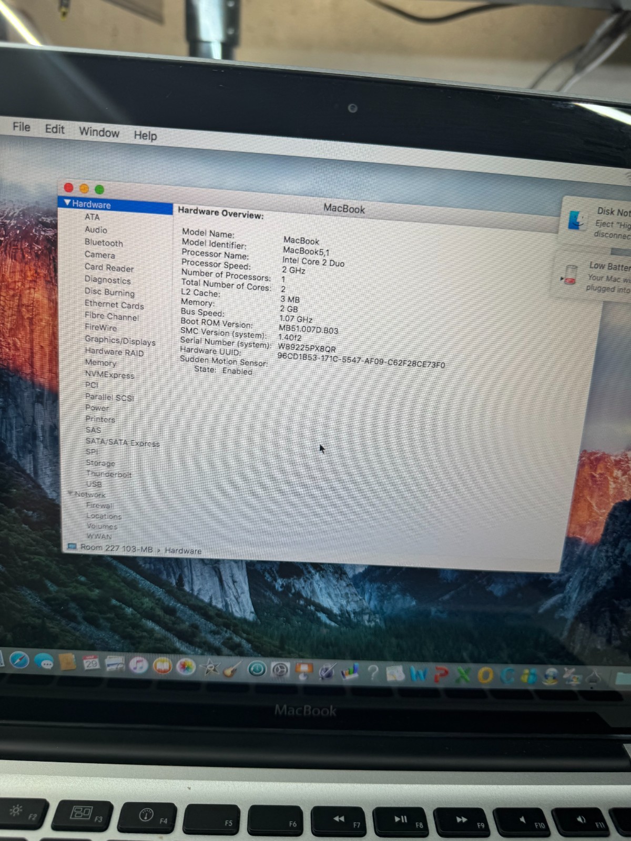Viewport: 631px width, 841px height.
Task: Select ATA in the sidebar
Action: click(x=92, y=217)
